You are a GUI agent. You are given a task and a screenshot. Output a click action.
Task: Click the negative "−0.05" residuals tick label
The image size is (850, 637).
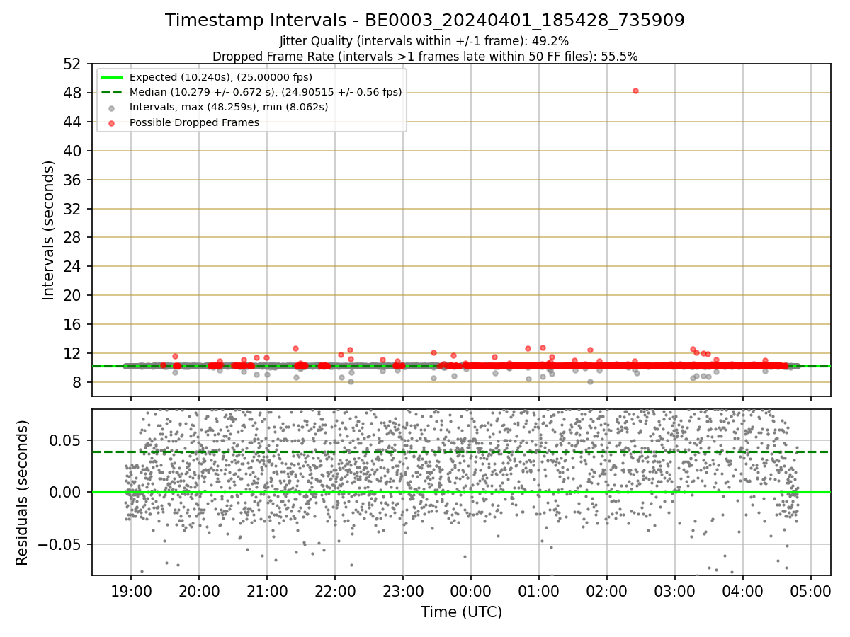coord(60,544)
